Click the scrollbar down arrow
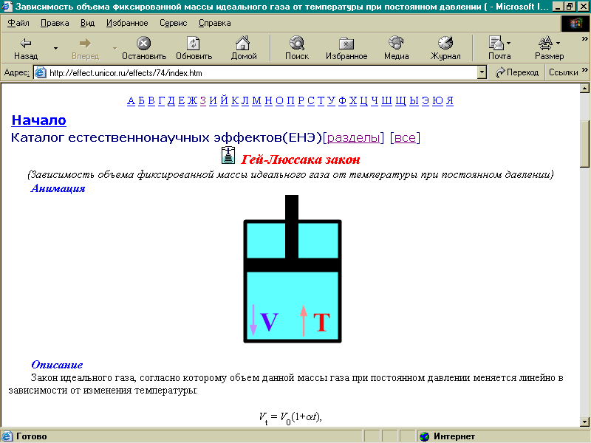The width and height of the screenshot is (591, 443). pyautogui.click(x=584, y=422)
